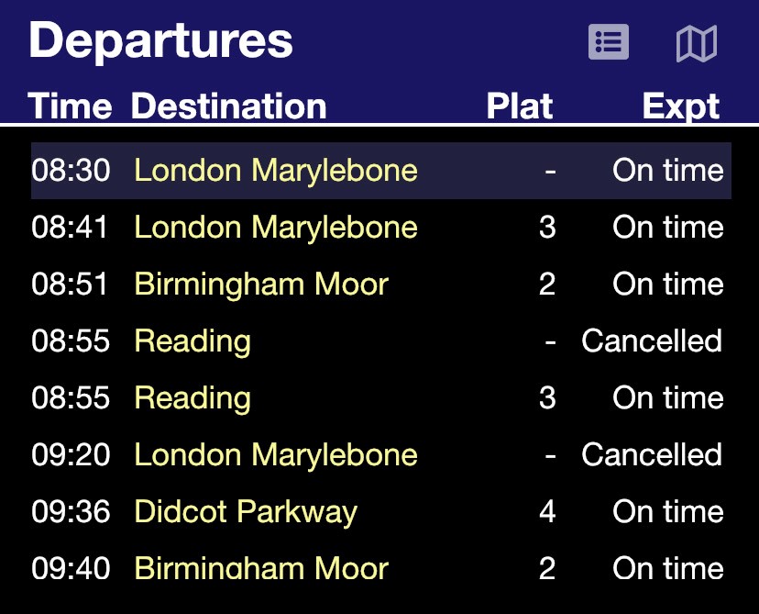
Task: Open the map view icon
Action: pos(696,43)
